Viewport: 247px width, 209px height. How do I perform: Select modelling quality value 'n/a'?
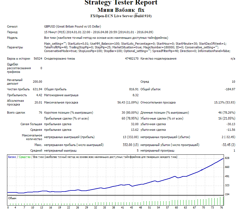tap(233, 59)
